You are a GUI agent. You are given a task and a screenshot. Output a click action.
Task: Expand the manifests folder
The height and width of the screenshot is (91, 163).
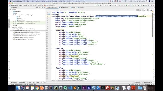(12, 11)
